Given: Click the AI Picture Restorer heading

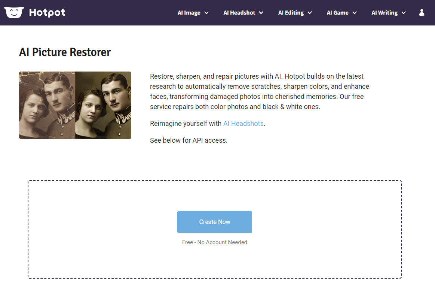Looking at the screenshot, I should click(65, 52).
